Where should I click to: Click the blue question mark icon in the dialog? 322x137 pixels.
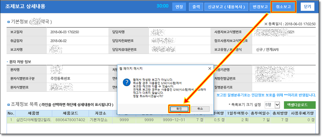(x=126, y=82)
